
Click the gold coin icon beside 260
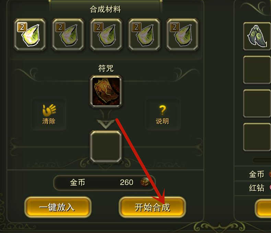[144, 182]
